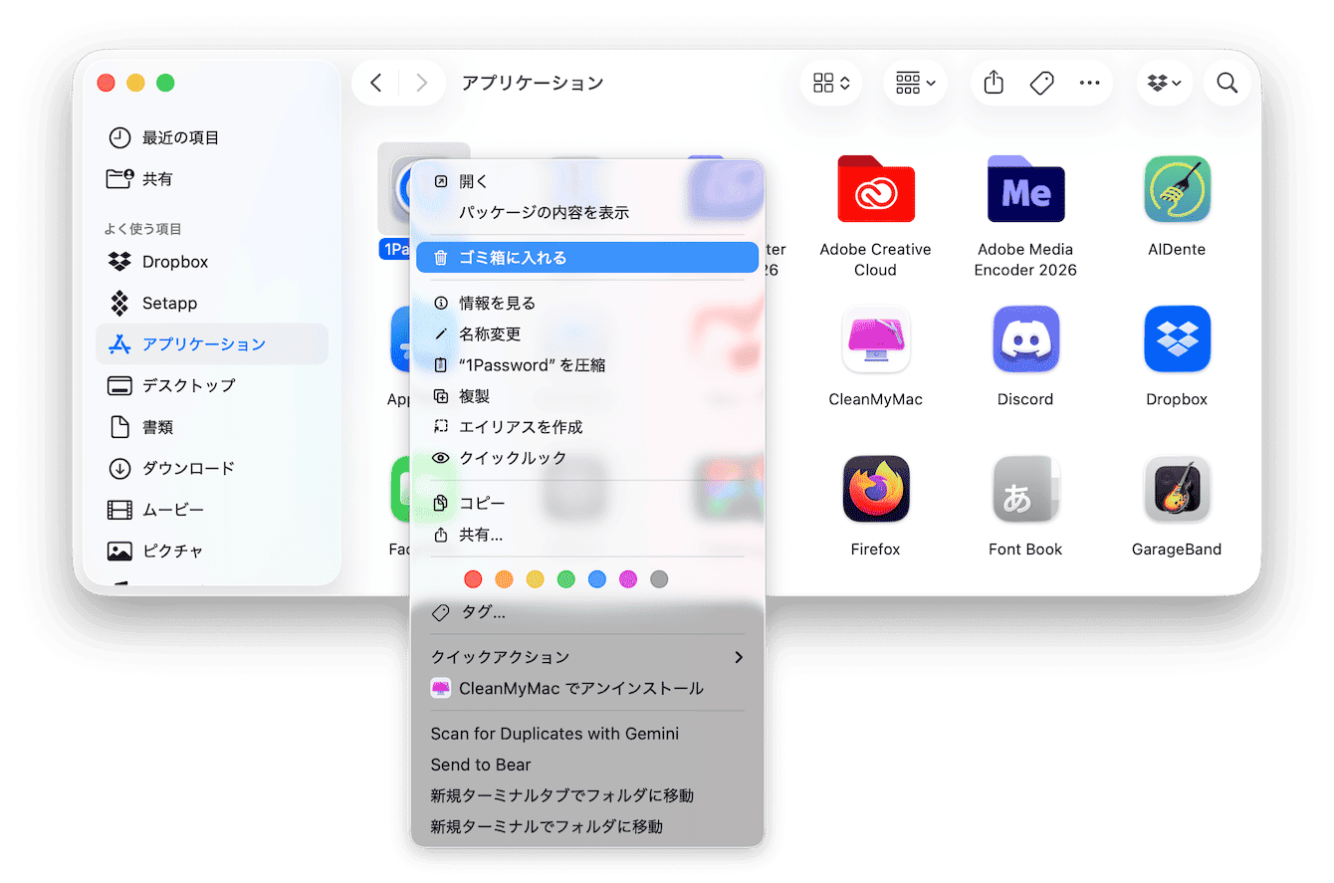This screenshot has width=1334, height=883.
Task: Open Dropbox in the sidebar
Action: pyautogui.click(x=212, y=262)
